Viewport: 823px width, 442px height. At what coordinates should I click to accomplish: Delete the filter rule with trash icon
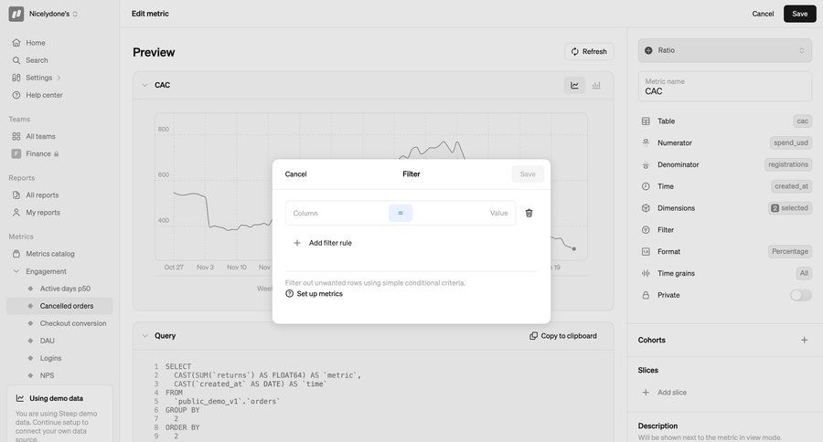529,213
